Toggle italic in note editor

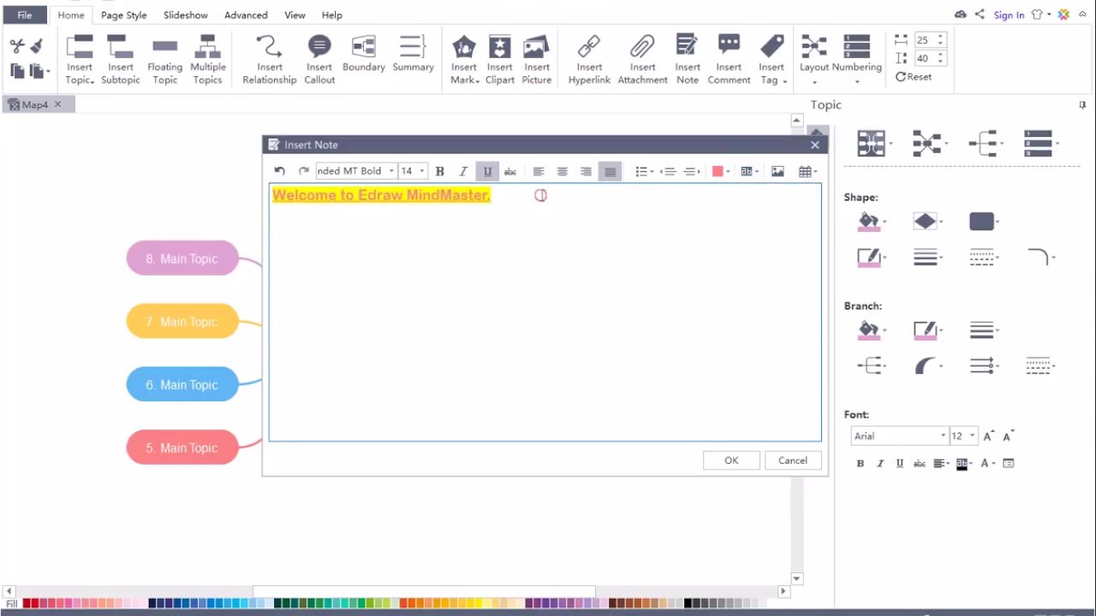pyautogui.click(x=463, y=171)
